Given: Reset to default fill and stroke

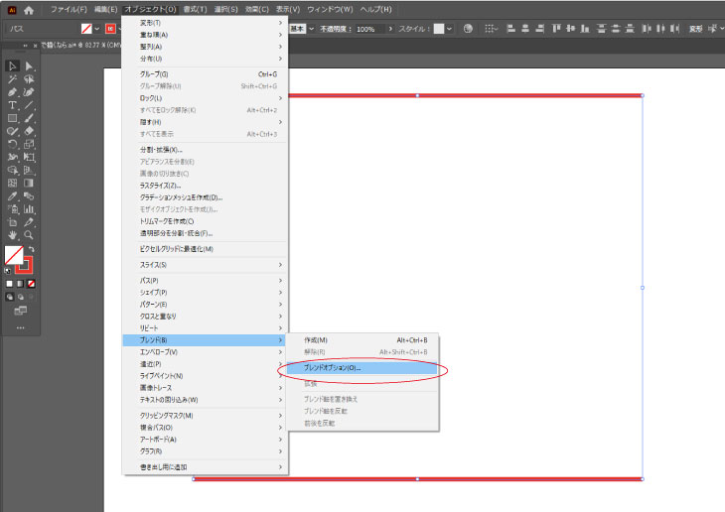Looking at the screenshot, I should coord(9,270).
